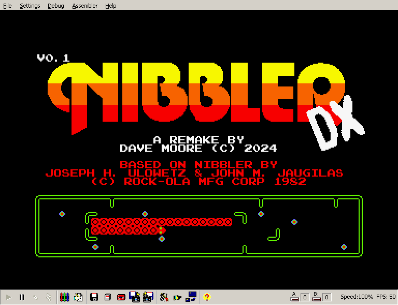Screen dimensions: 398x305
Task: Click the black floppy disk icon
Action: tap(94, 297)
